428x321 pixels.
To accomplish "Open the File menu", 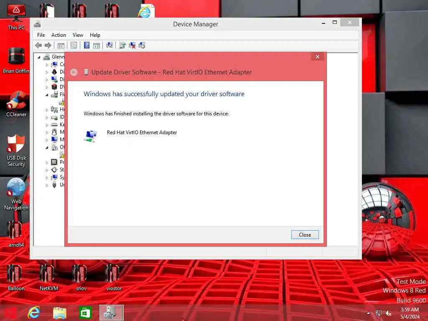I will (x=41, y=35).
